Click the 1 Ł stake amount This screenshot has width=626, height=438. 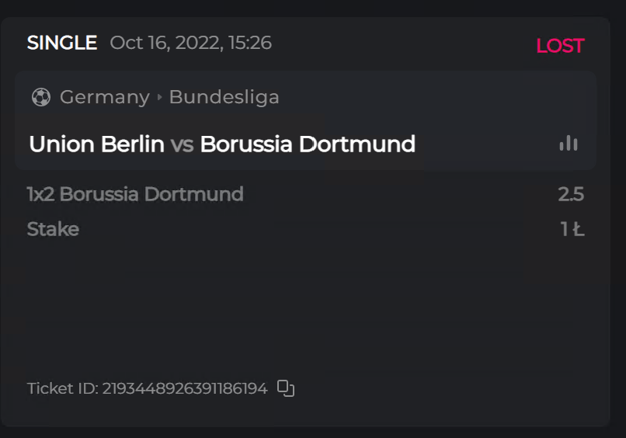point(572,229)
